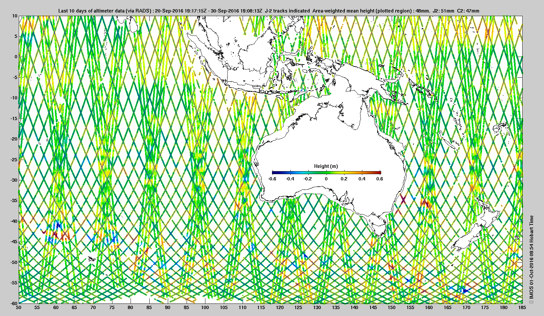Select the '-0.6' colorbar tick label
The height and width of the screenshot is (316, 544).
[x=272, y=179]
